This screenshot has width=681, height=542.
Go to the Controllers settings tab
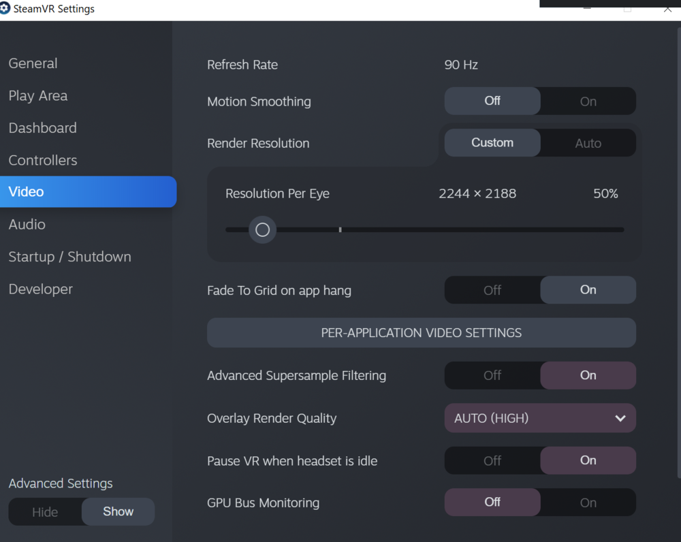click(x=43, y=161)
